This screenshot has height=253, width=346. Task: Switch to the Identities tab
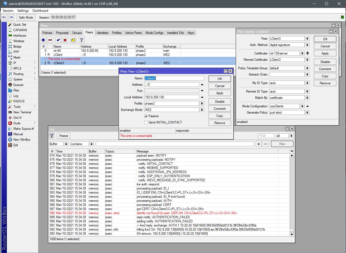(x=103, y=33)
